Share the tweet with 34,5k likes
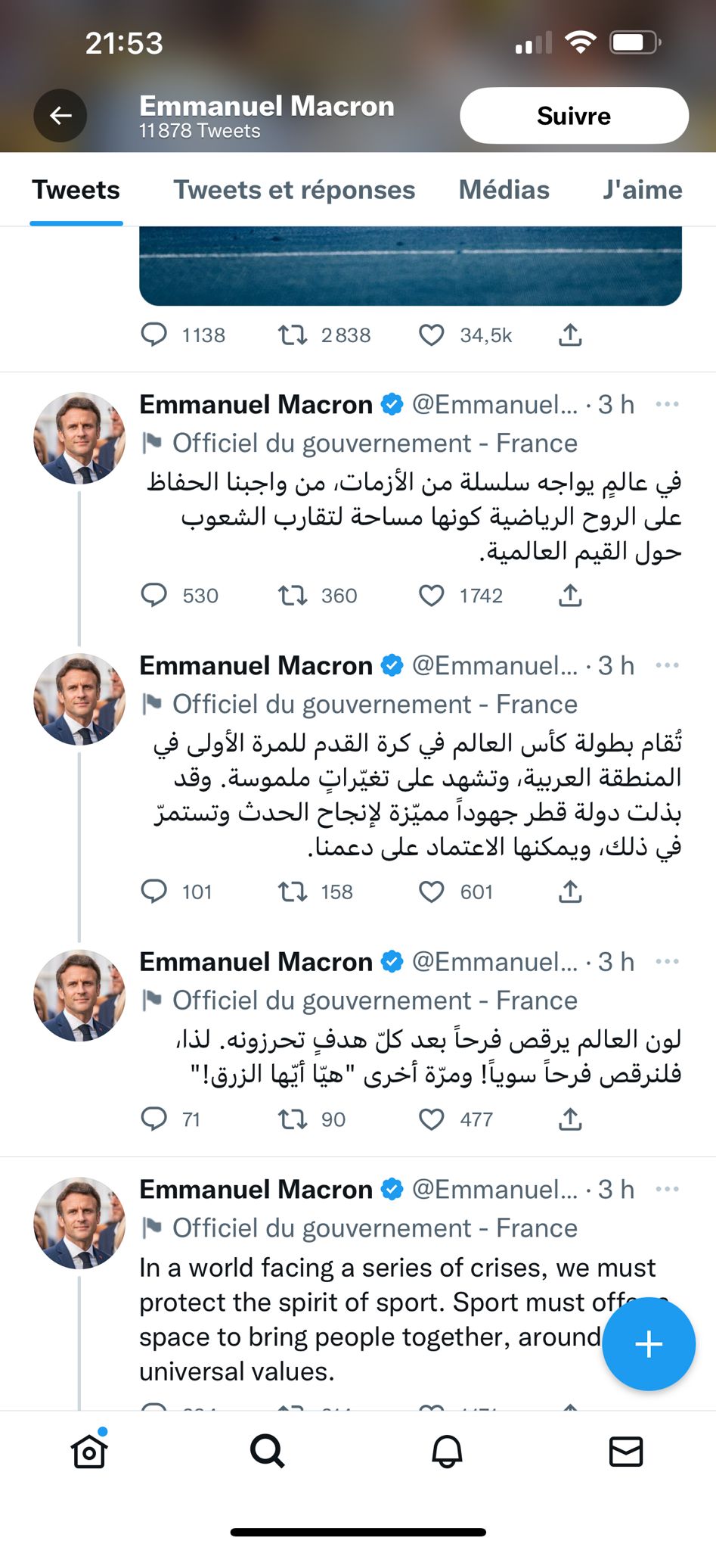 [x=570, y=335]
